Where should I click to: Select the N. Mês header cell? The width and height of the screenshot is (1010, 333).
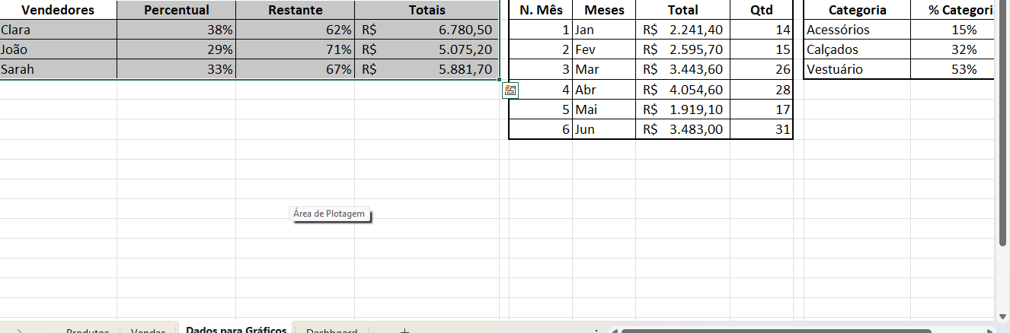click(x=540, y=10)
